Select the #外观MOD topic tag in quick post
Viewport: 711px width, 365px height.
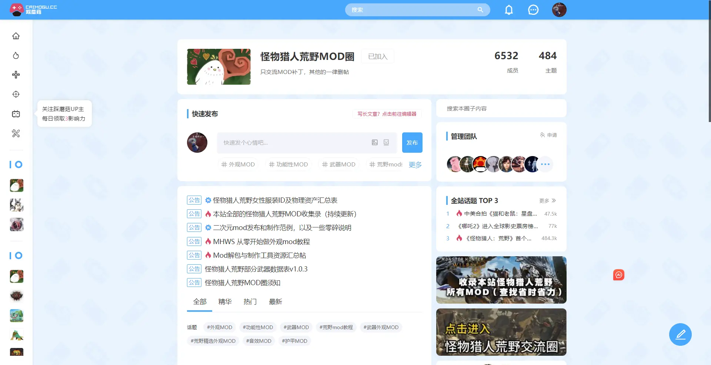[x=238, y=164]
